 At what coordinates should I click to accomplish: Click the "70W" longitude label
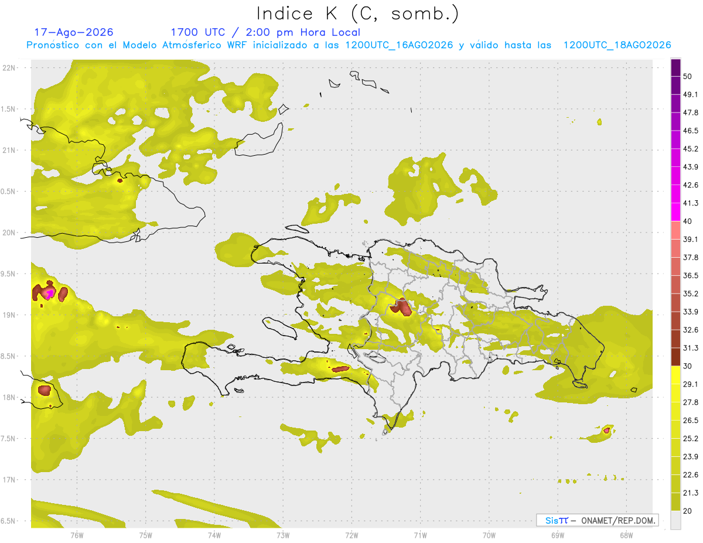click(489, 535)
